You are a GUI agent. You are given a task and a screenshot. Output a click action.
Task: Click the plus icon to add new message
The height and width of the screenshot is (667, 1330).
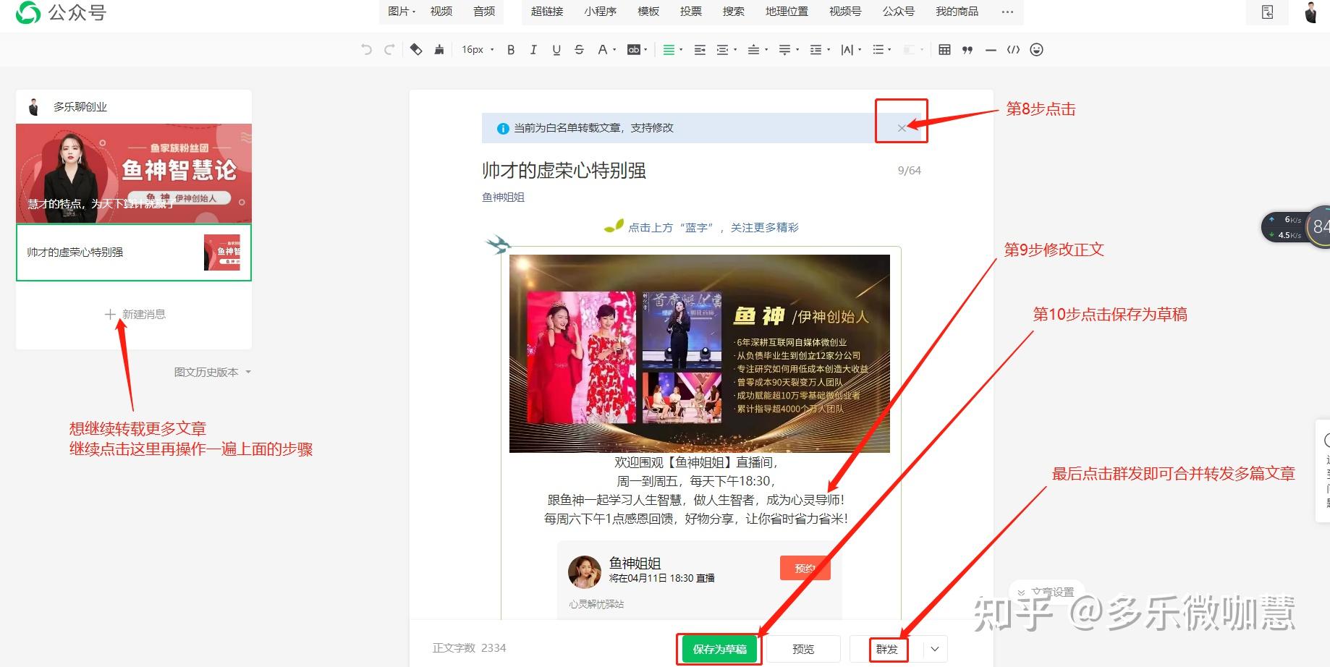[x=110, y=314]
